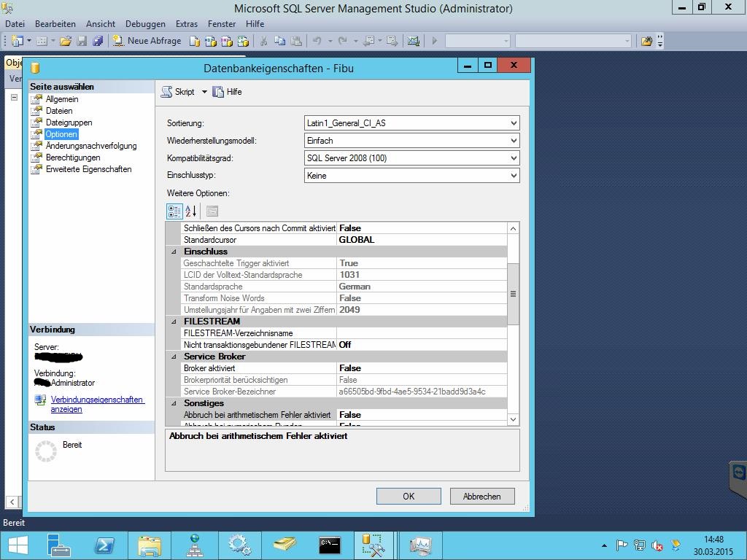Click the green start debugging arrow

point(434,41)
